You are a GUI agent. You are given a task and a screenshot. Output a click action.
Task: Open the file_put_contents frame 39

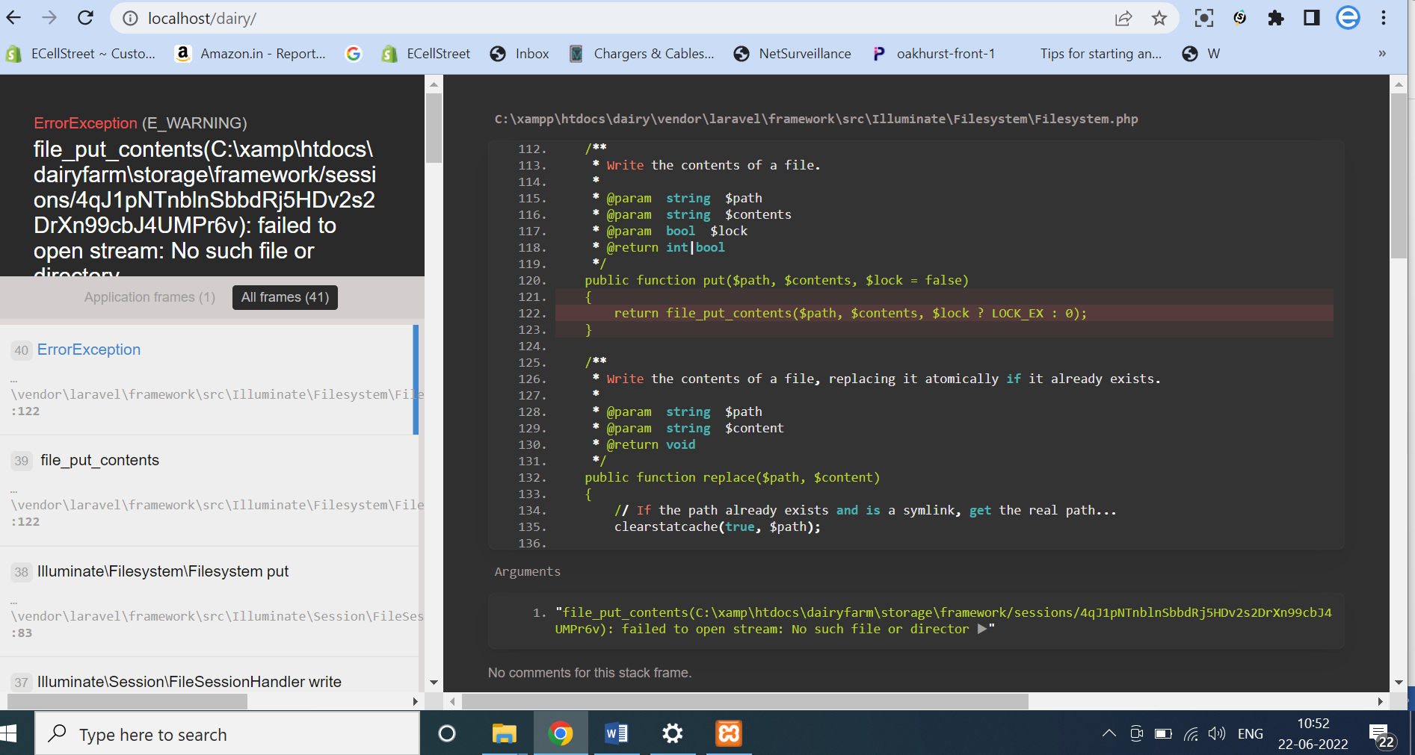(99, 460)
